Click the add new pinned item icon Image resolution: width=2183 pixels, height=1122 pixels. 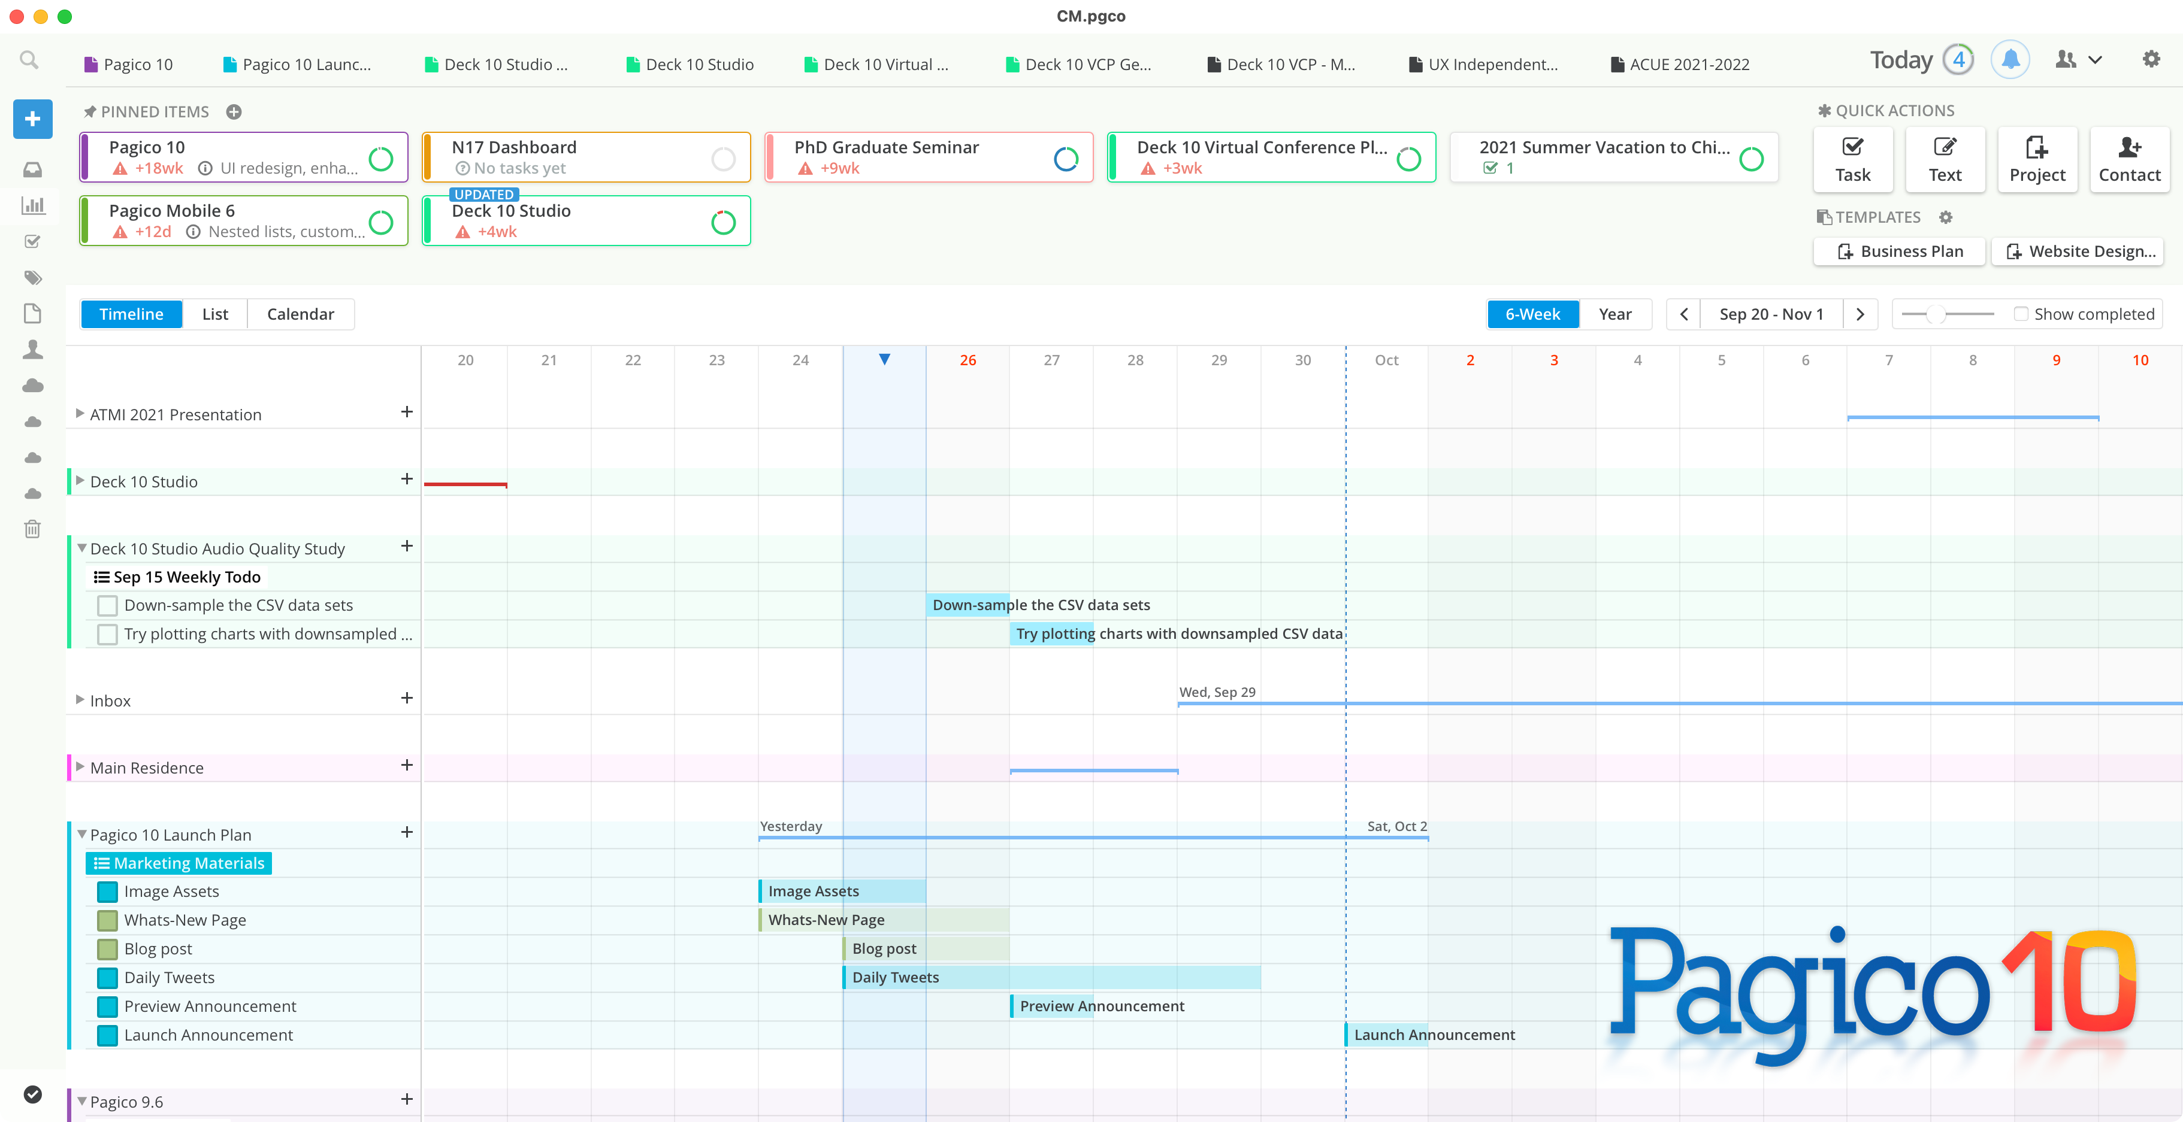233,111
